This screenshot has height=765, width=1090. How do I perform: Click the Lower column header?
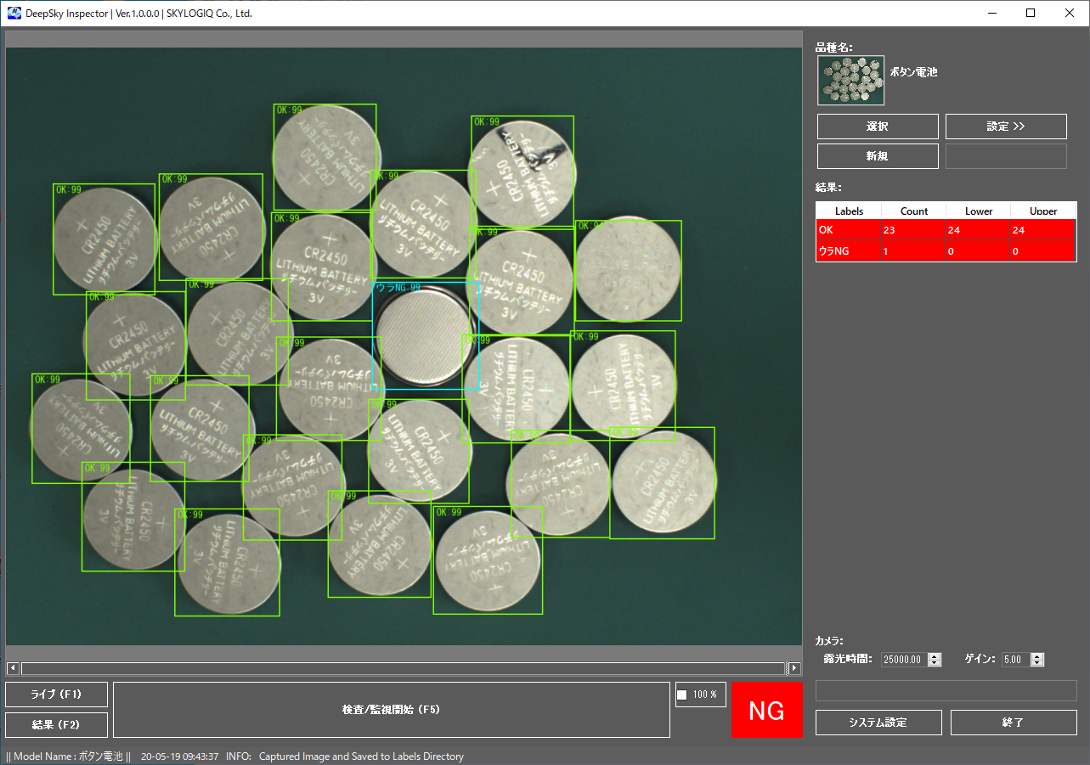click(979, 211)
